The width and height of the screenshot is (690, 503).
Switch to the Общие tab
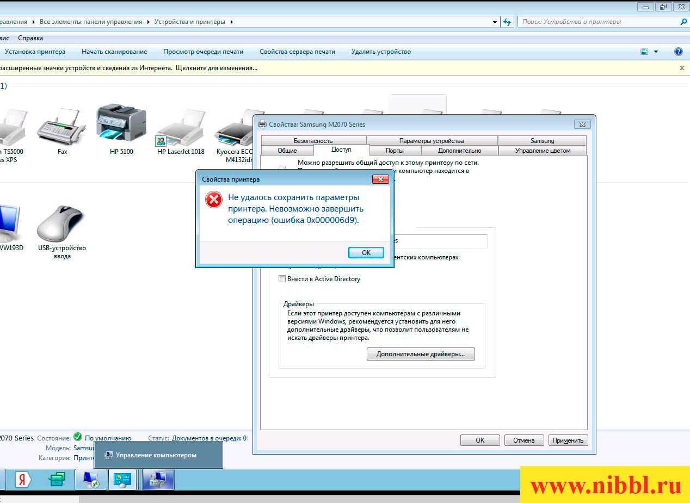[287, 151]
